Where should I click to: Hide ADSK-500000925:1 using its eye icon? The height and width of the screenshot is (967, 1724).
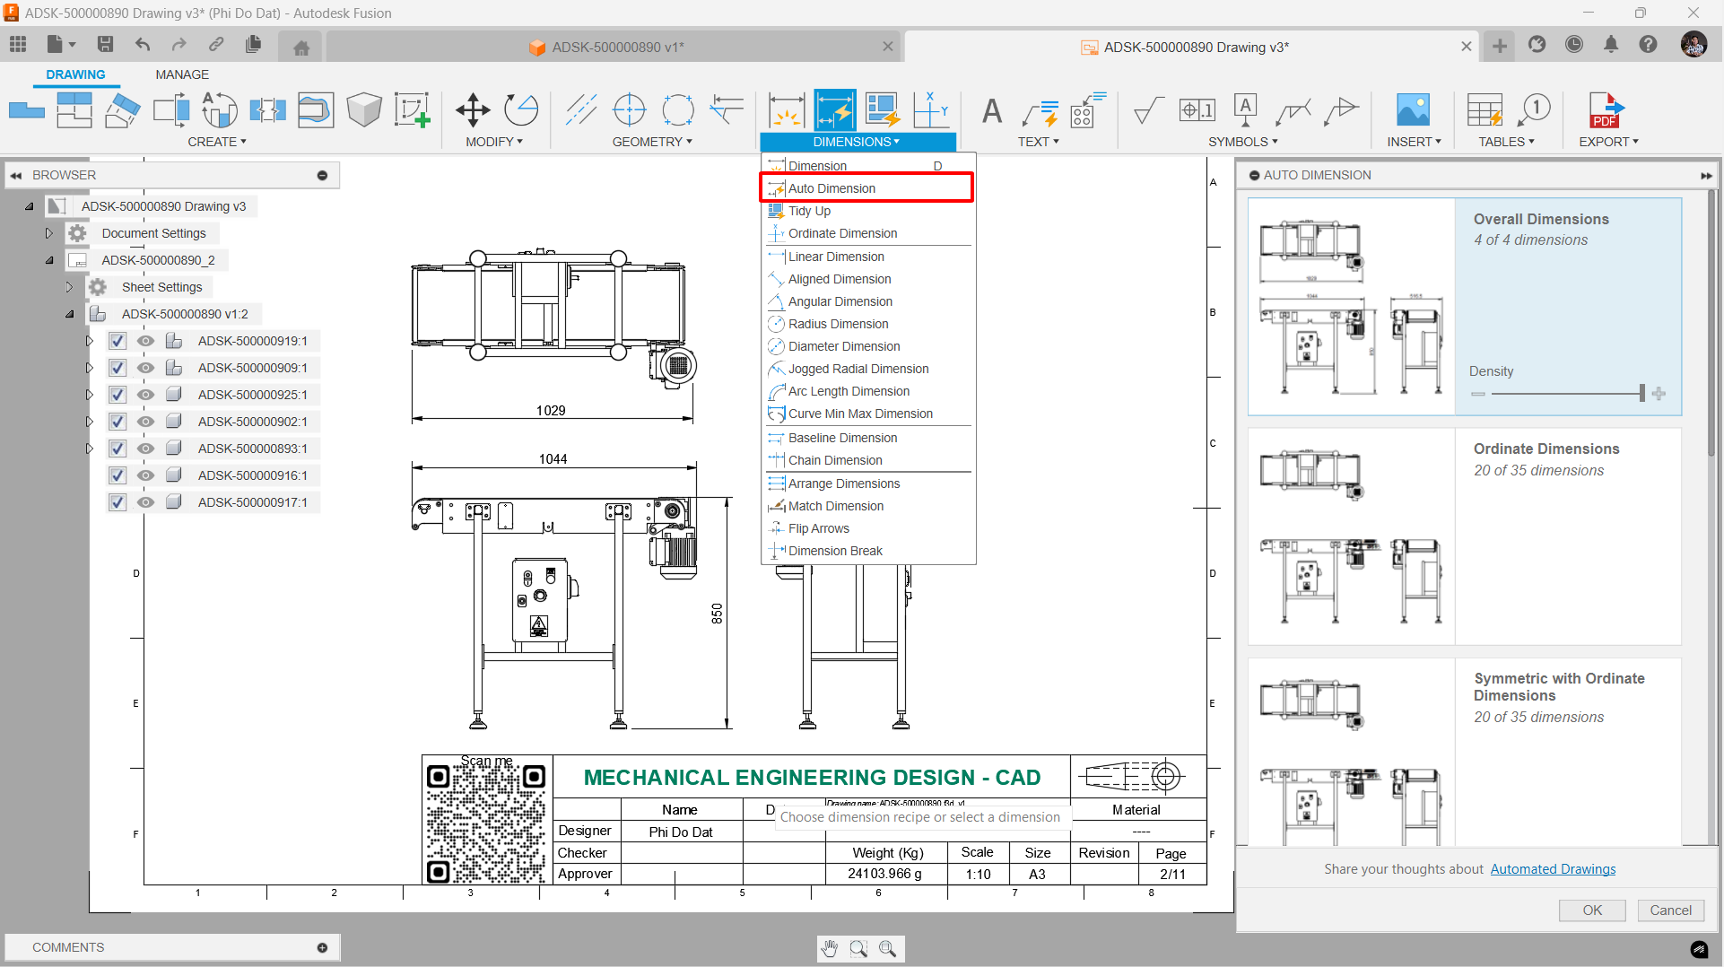(145, 395)
